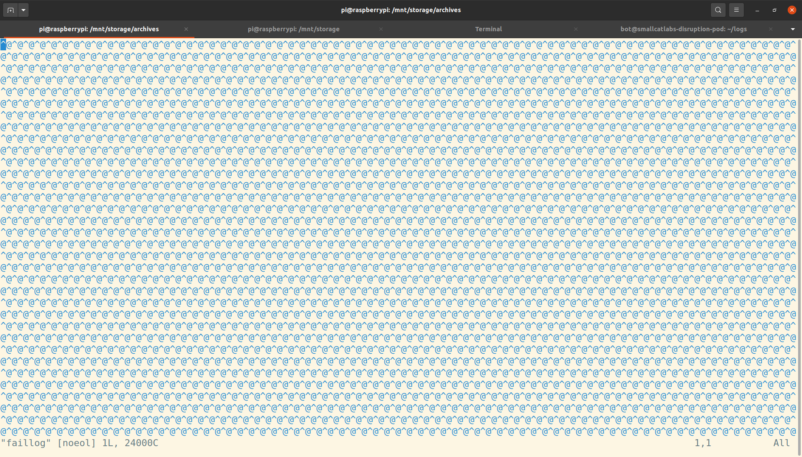Close the /mnt/storage/archives tab
This screenshot has width=802, height=457.
click(186, 29)
